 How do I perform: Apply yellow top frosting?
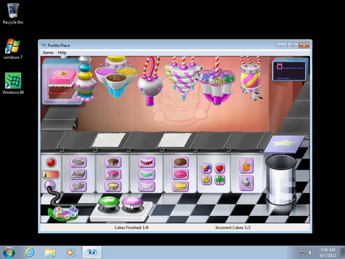point(180,186)
